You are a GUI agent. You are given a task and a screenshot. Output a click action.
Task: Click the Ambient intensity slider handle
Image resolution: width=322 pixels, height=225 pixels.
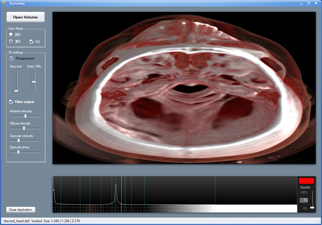(25, 116)
